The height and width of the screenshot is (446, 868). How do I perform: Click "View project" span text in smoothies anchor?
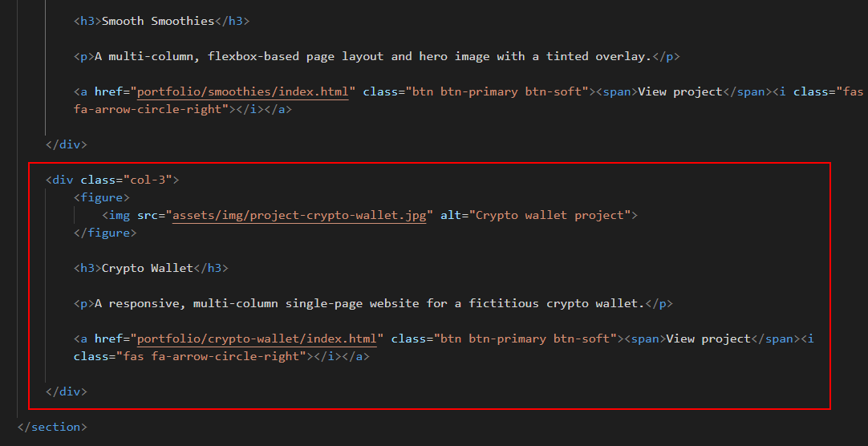tap(680, 91)
